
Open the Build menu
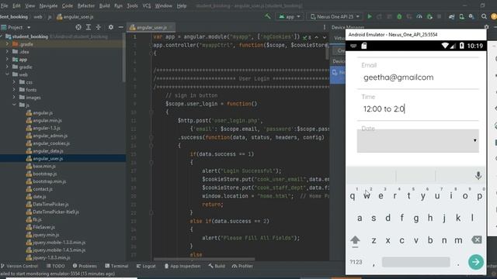point(104,5)
